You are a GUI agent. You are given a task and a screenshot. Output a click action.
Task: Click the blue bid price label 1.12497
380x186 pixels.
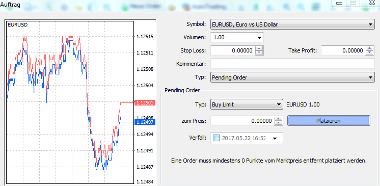pos(145,122)
